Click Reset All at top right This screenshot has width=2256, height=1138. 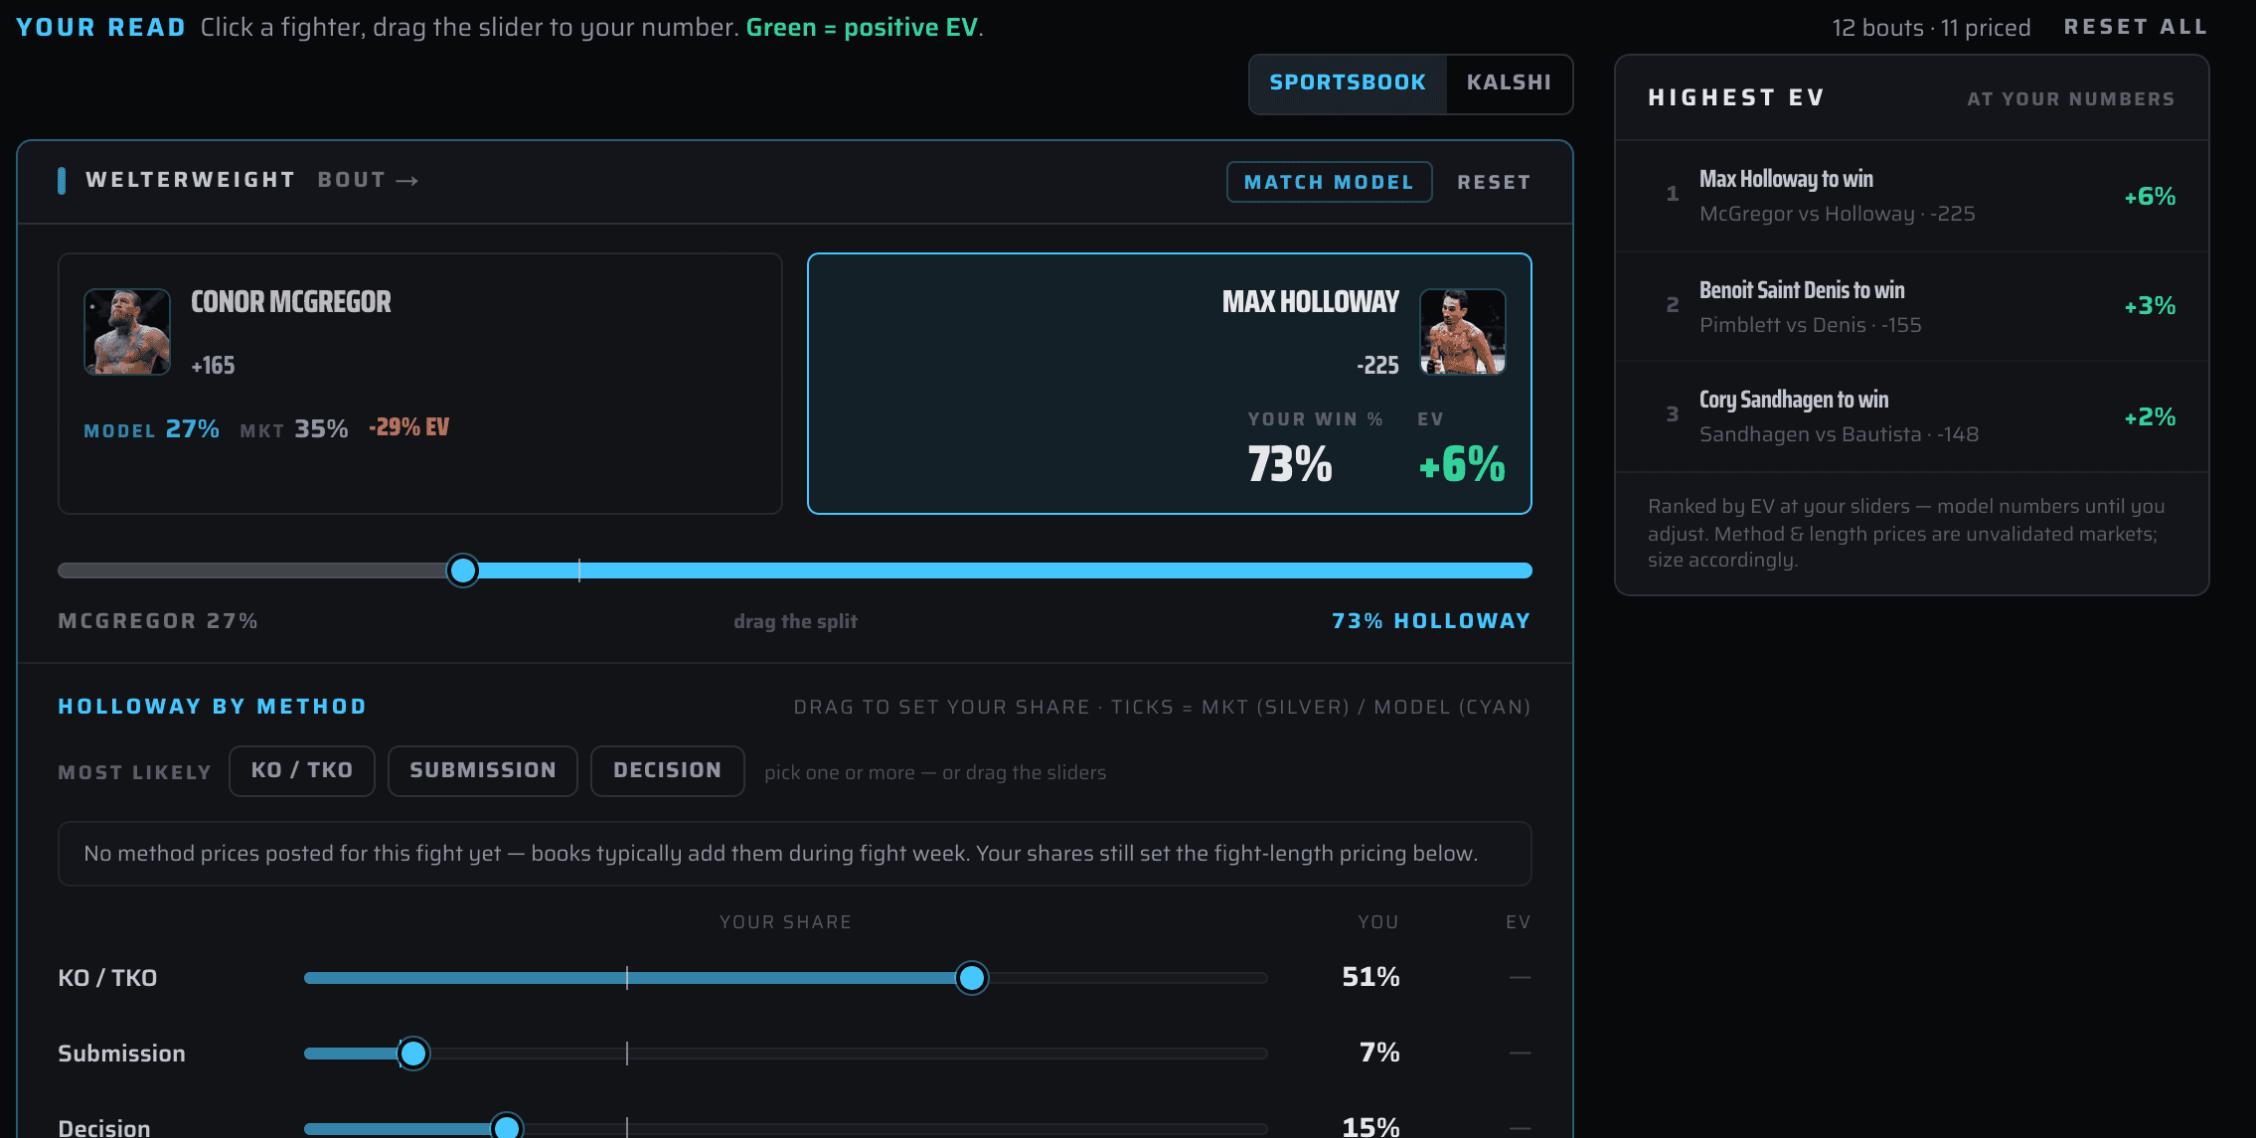point(2136,27)
